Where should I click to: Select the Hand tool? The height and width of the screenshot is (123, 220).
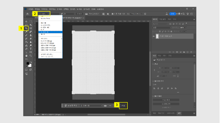(x=26, y=56)
